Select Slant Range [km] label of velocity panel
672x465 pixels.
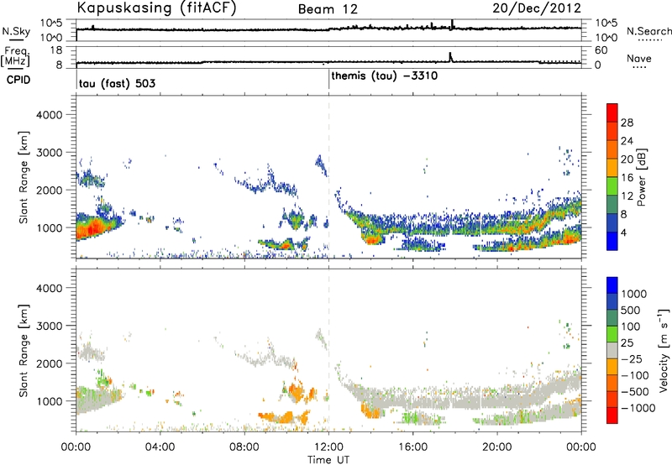coord(23,351)
